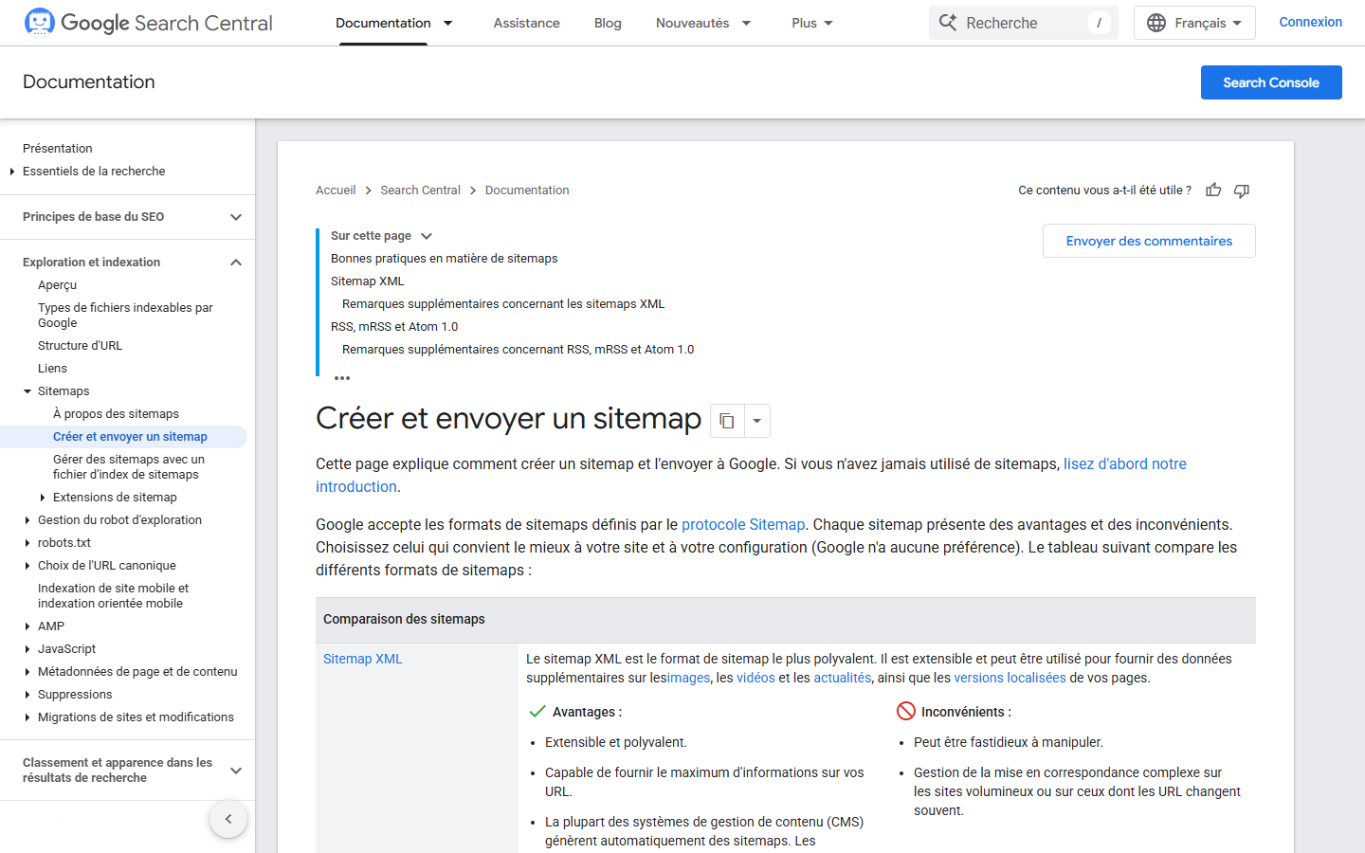The image size is (1365, 853).
Task: Open the Assistance tab
Action: tap(526, 23)
